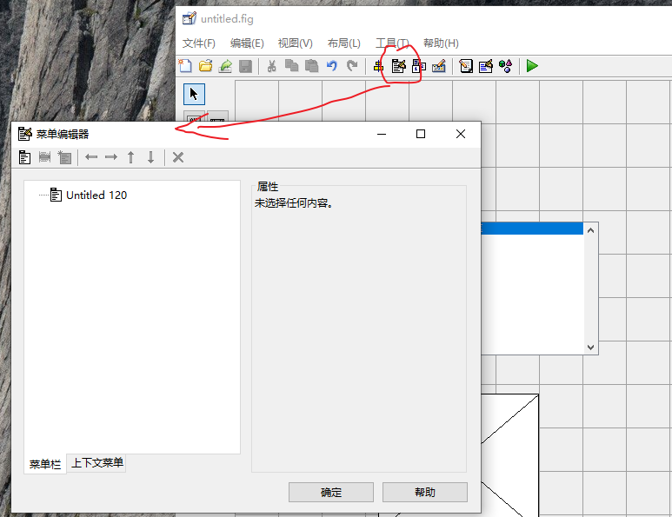Click the listbox scroll-up arrow
Image resolution: width=672 pixels, height=517 pixels.
pyautogui.click(x=590, y=230)
